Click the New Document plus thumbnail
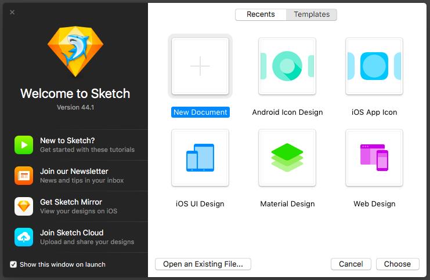This screenshot has width=430, height=280. coord(200,66)
